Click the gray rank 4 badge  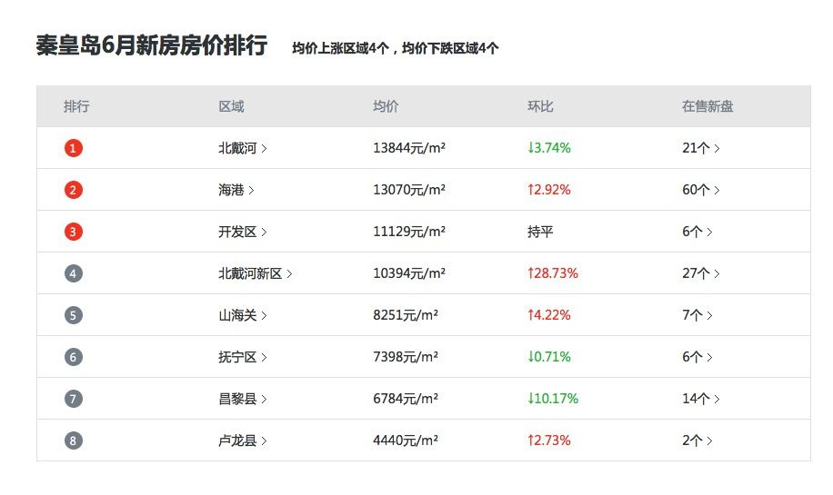(74, 273)
